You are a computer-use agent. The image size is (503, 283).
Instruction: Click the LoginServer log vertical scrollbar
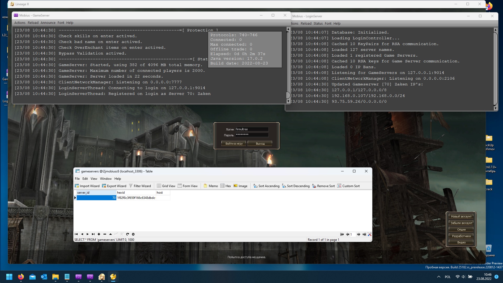point(495,68)
